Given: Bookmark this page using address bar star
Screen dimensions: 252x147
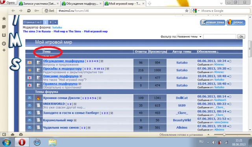Looking at the screenshot, I should point(187,11).
